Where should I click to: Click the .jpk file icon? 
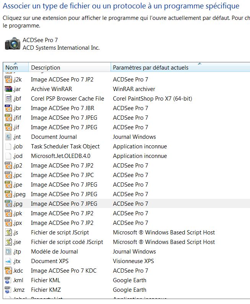coord(8,213)
